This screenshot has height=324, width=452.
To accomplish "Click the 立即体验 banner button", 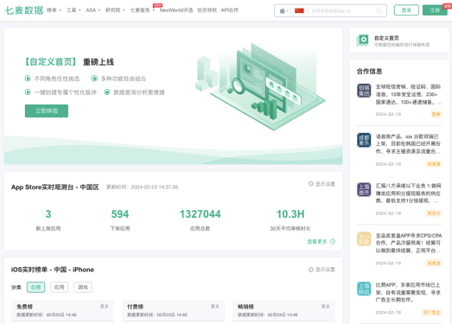I will [x=47, y=111].
